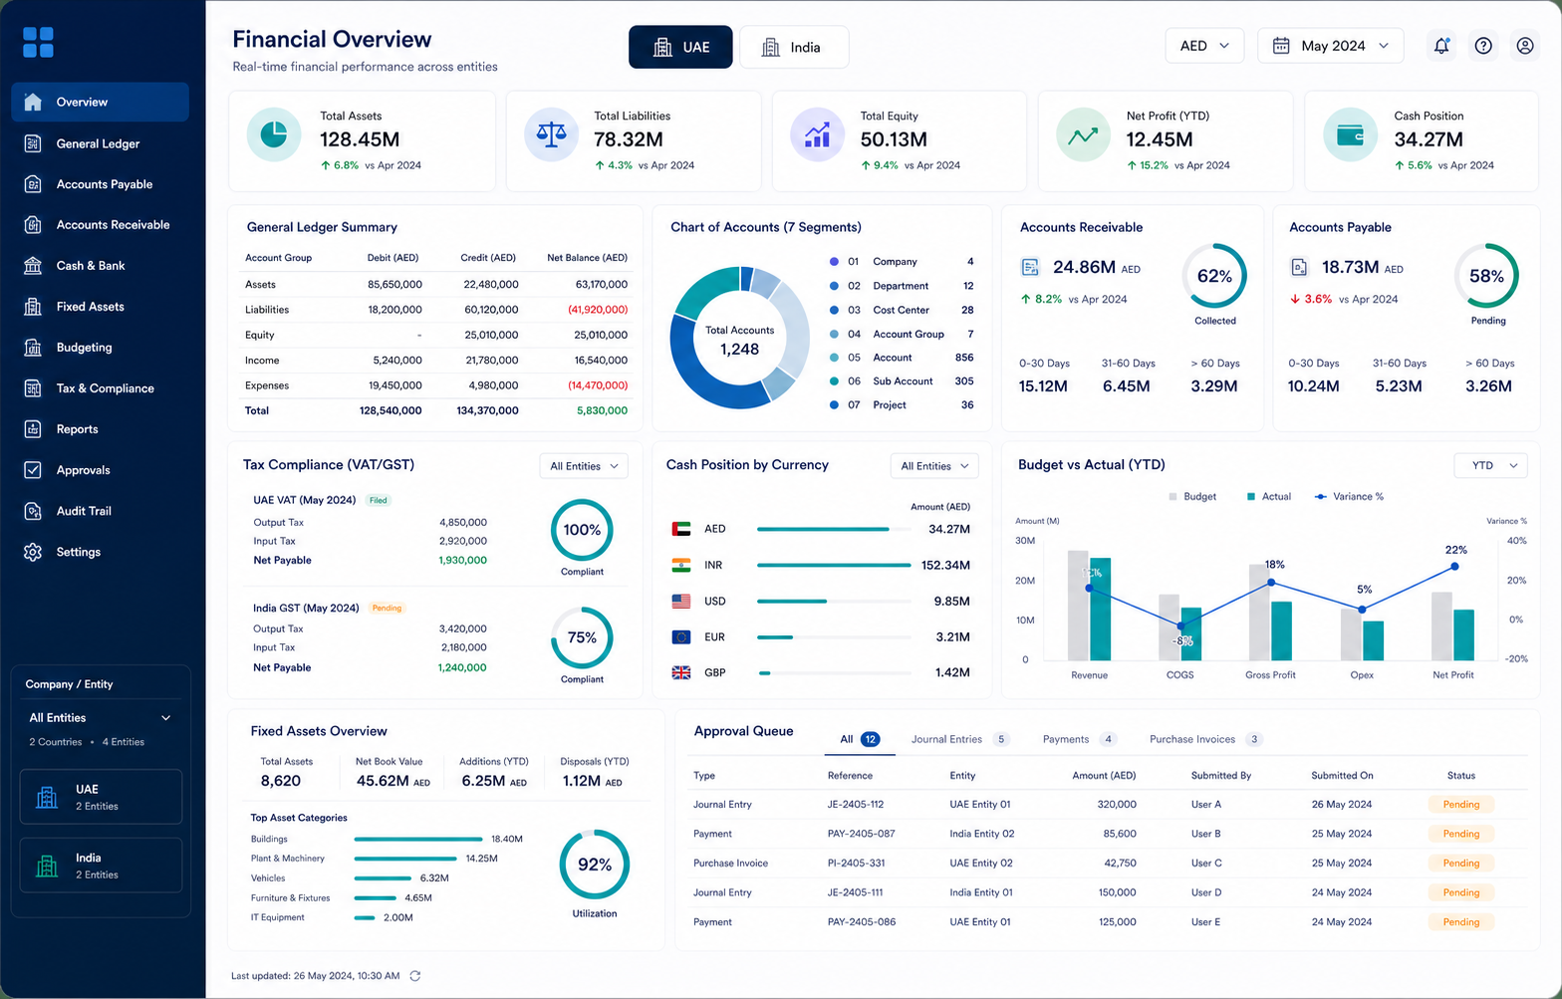Click the Total Accounts donut chart

click(x=739, y=338)
